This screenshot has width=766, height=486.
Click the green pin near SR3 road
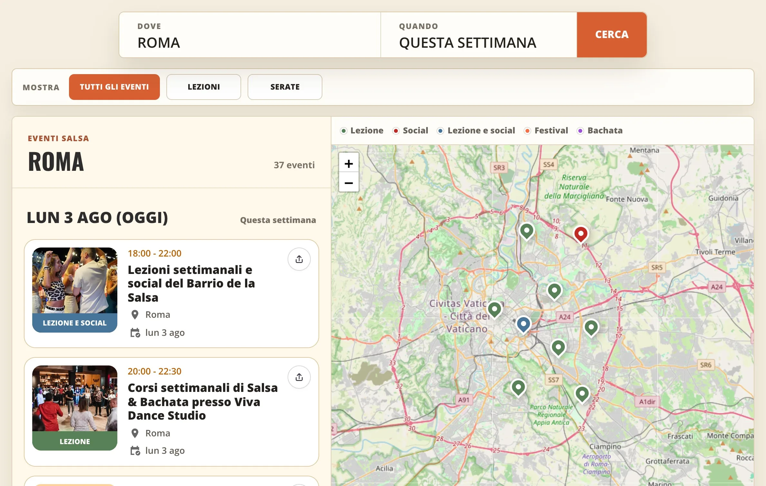527,231
